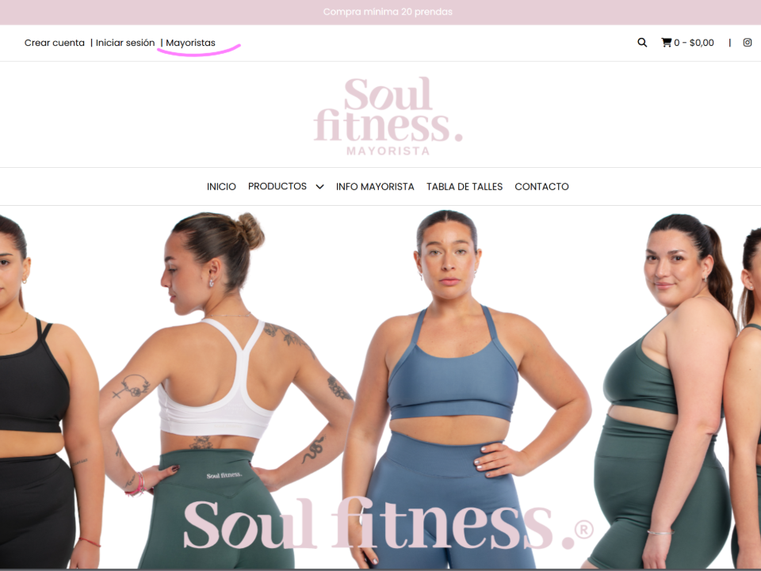Viewport: 761px width, 571px height.
Task: Go to the Inicio menu item
Action: (221, 187)
